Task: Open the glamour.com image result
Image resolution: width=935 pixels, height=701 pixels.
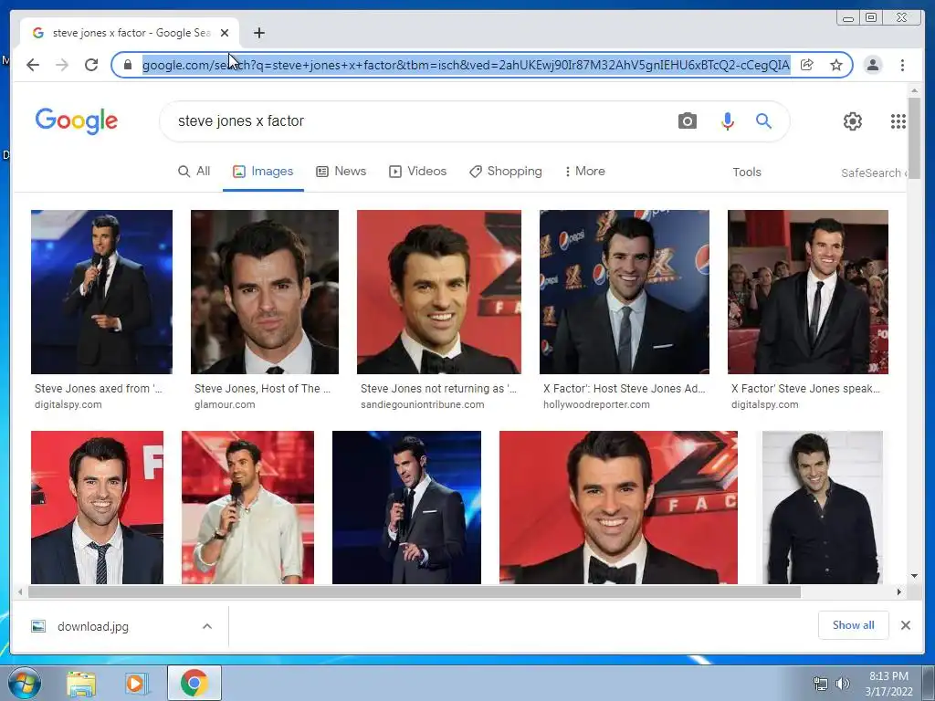Action: 265,291
